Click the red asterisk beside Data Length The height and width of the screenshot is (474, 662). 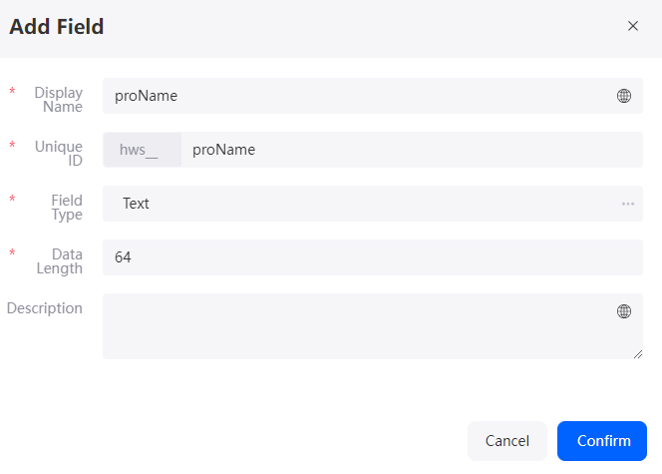(12, 253)
